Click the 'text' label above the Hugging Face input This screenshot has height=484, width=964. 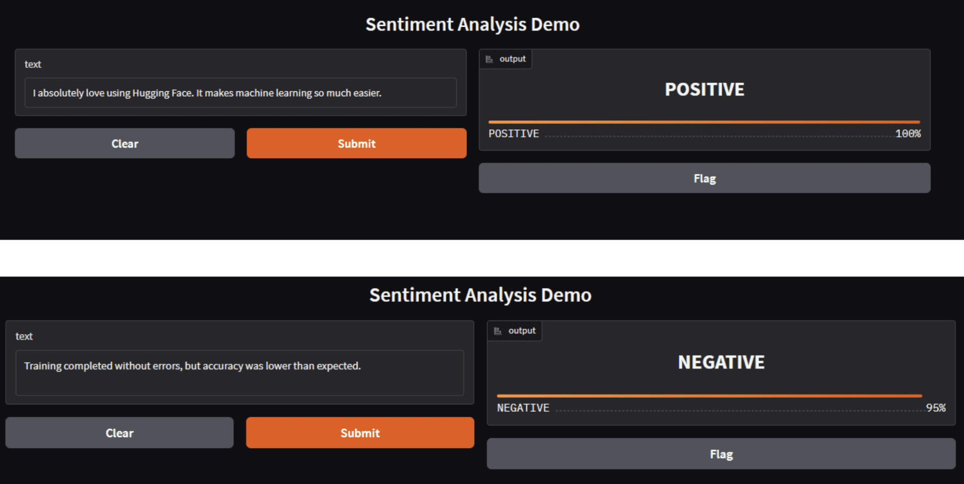click(x=33, y=64)
